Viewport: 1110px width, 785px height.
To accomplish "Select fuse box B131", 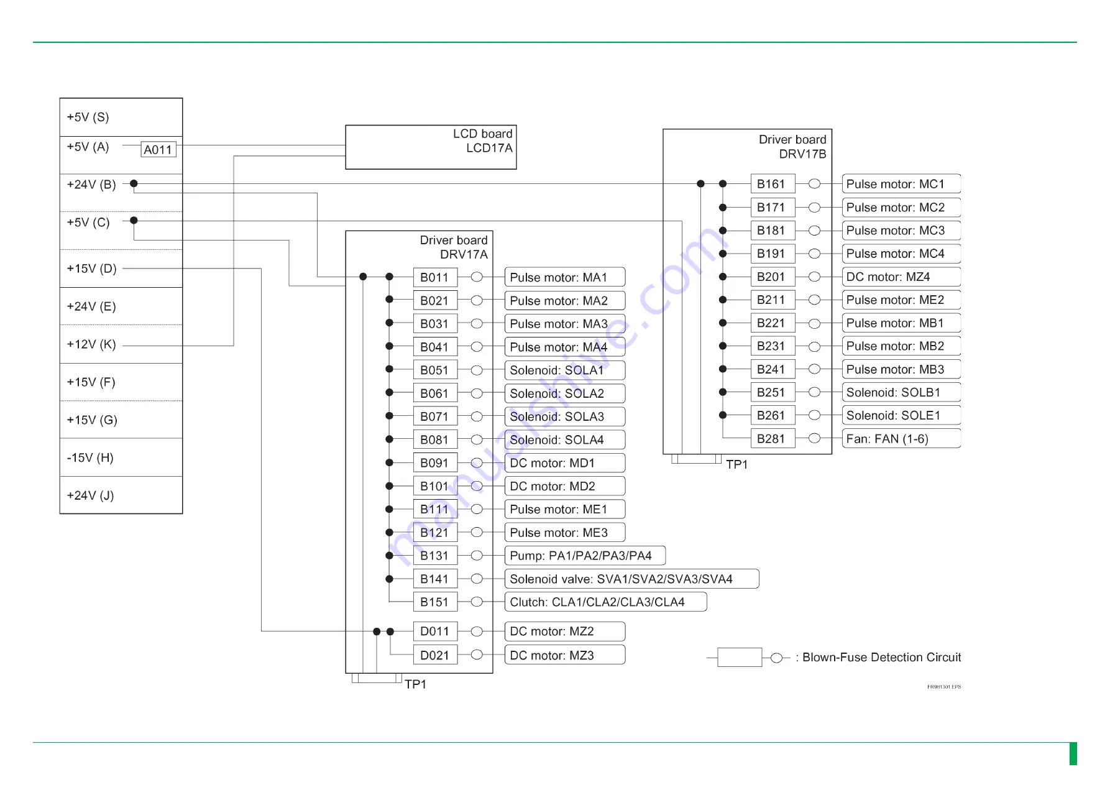I will (x=435, y=556).
